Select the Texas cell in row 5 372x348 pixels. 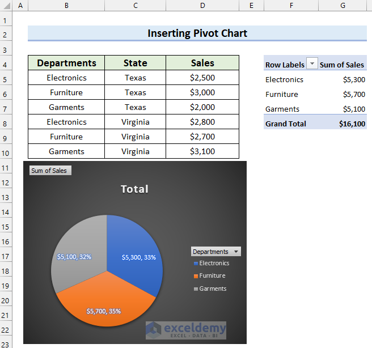click(x=135, y=78)
